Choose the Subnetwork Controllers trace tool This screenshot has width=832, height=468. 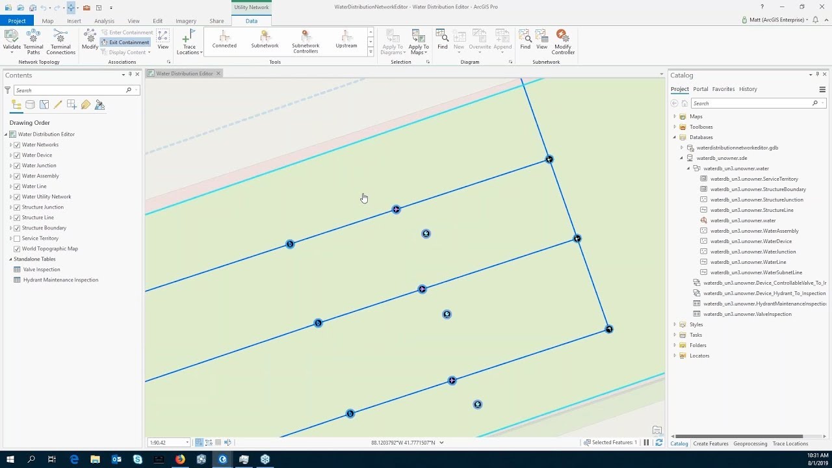pos(305,42)
